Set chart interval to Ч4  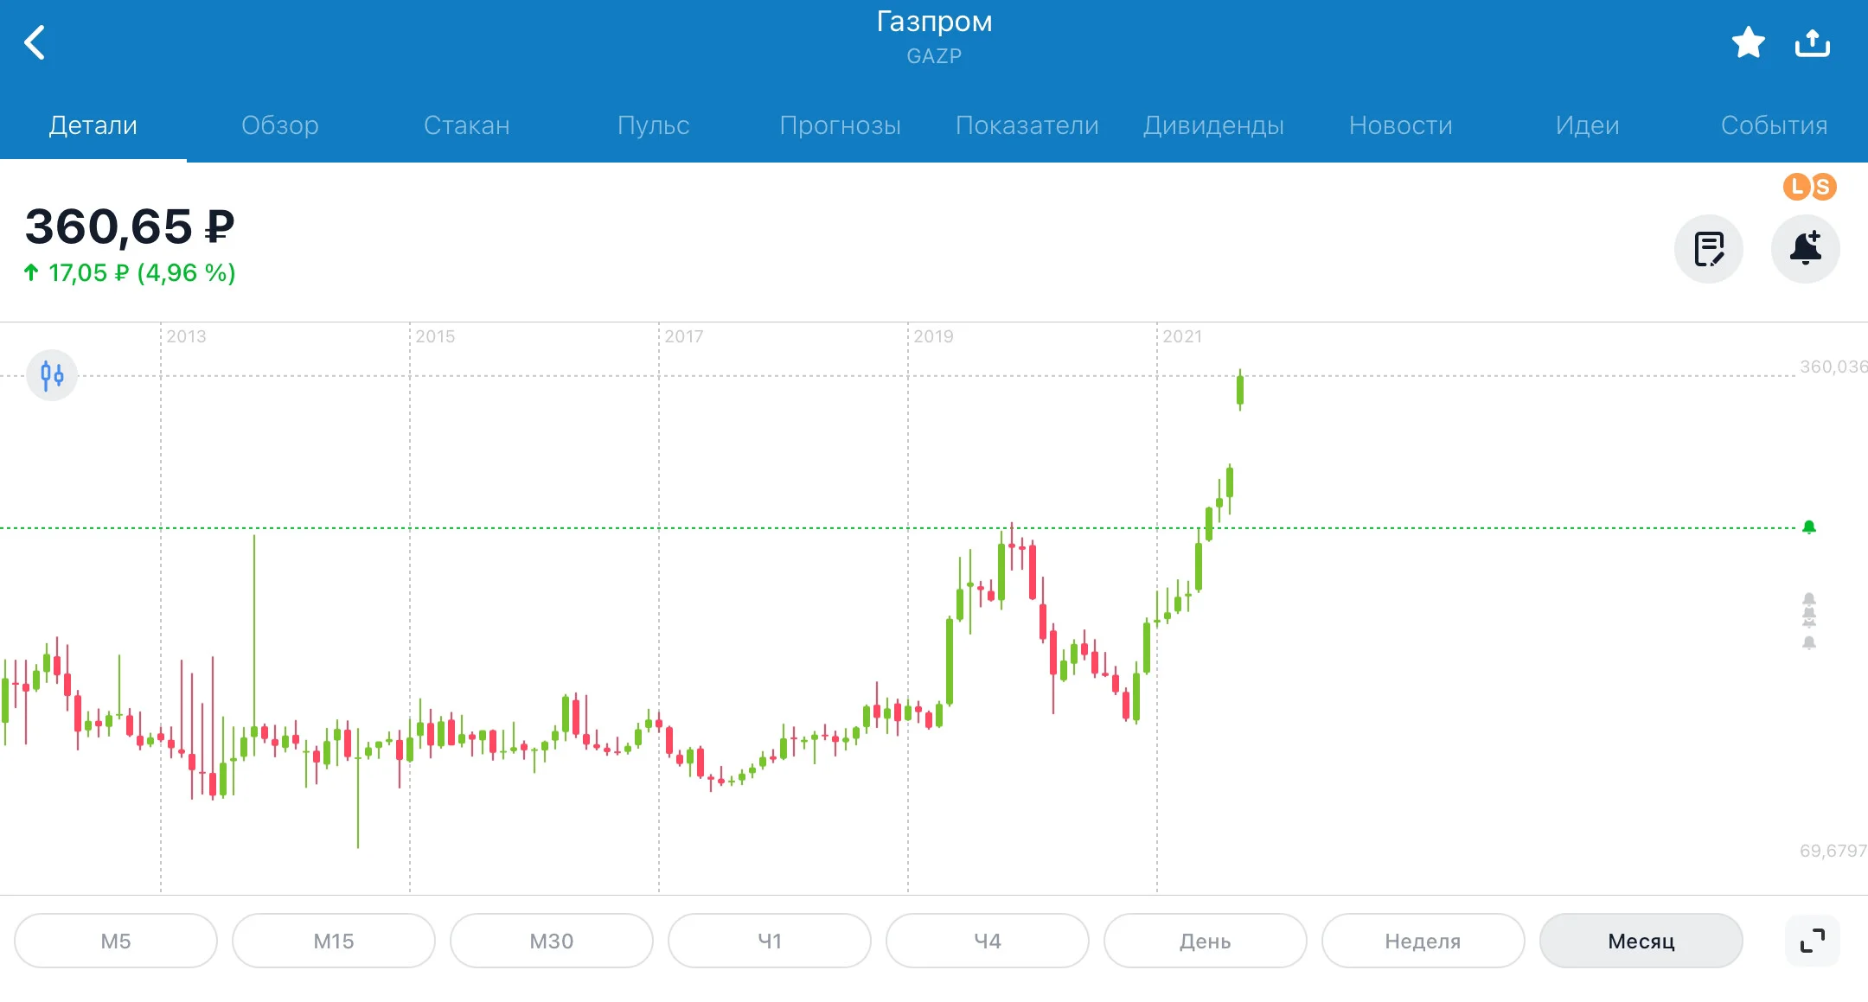pyautogui.click(x=988, y=941)
